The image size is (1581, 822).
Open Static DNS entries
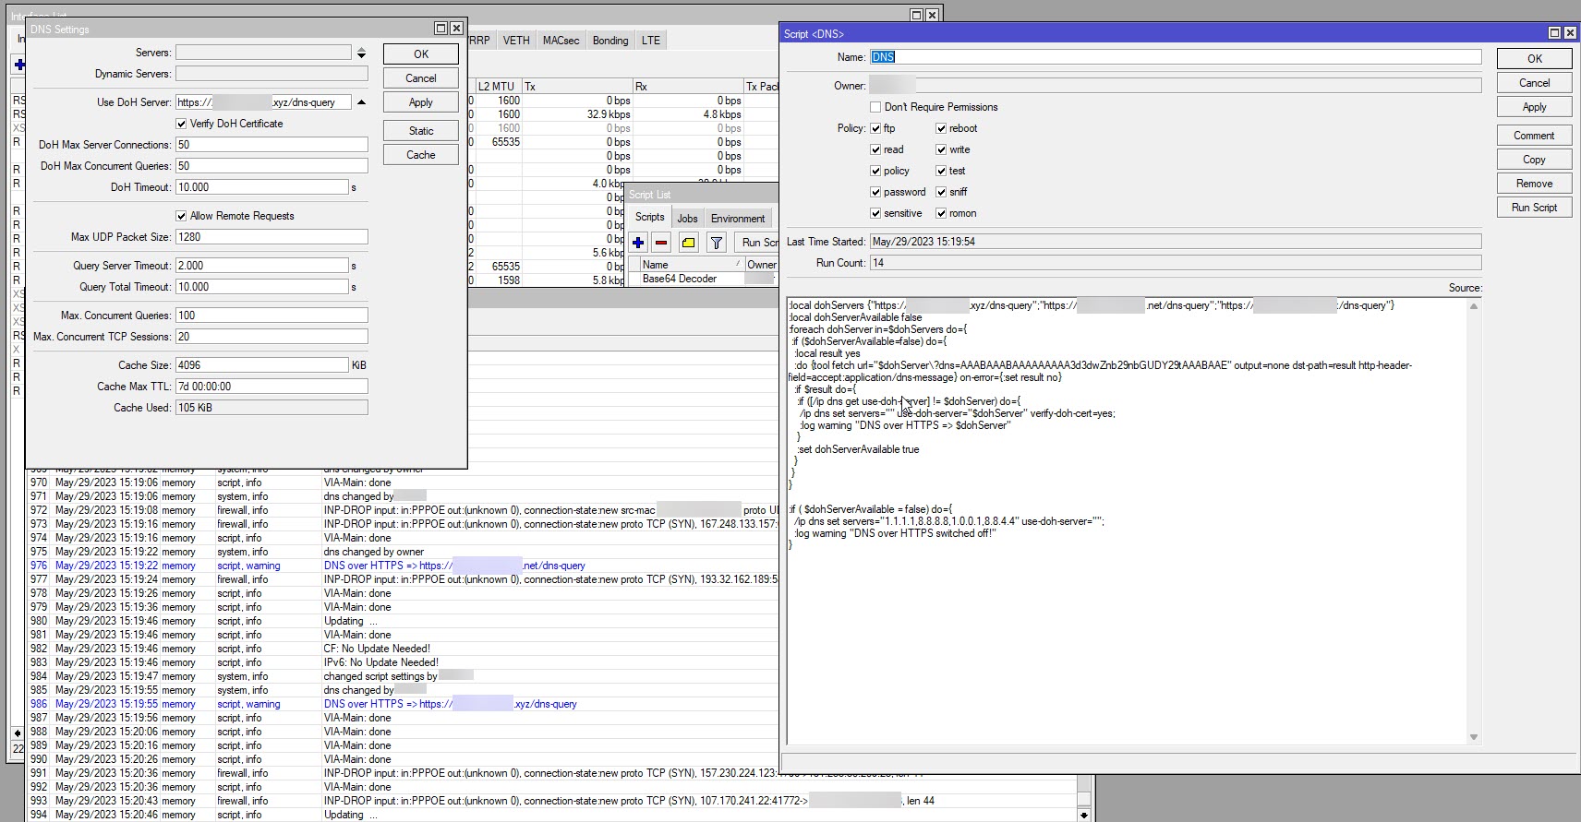[421, 131]
